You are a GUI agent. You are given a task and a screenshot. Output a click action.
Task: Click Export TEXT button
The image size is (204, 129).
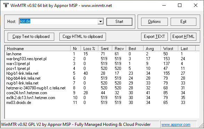(154, 37)
